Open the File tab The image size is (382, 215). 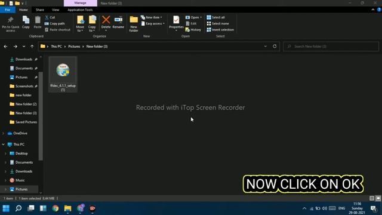(x=8, y=10)
